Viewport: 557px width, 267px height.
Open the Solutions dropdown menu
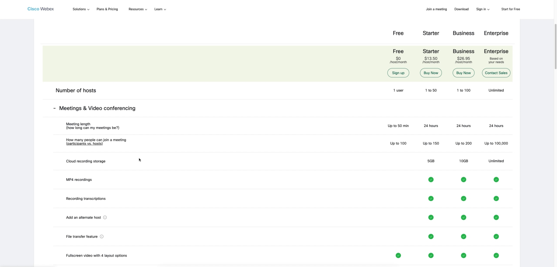pos(81,9)
